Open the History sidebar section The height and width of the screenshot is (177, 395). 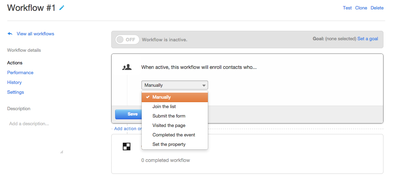[14, 82]
